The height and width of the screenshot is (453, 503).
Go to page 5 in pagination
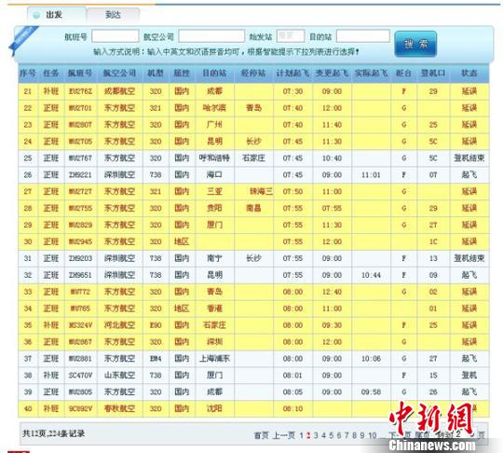331,435
